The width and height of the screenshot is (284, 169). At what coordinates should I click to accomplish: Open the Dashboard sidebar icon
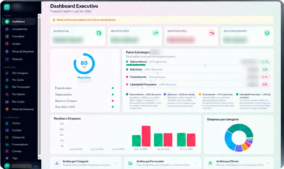tap(7, 22)
